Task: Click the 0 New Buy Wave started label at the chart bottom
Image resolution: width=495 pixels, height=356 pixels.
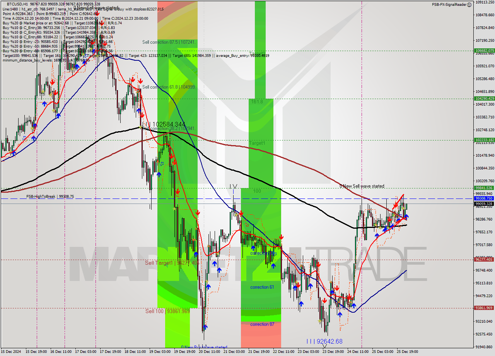Action: tap(204, 347)
